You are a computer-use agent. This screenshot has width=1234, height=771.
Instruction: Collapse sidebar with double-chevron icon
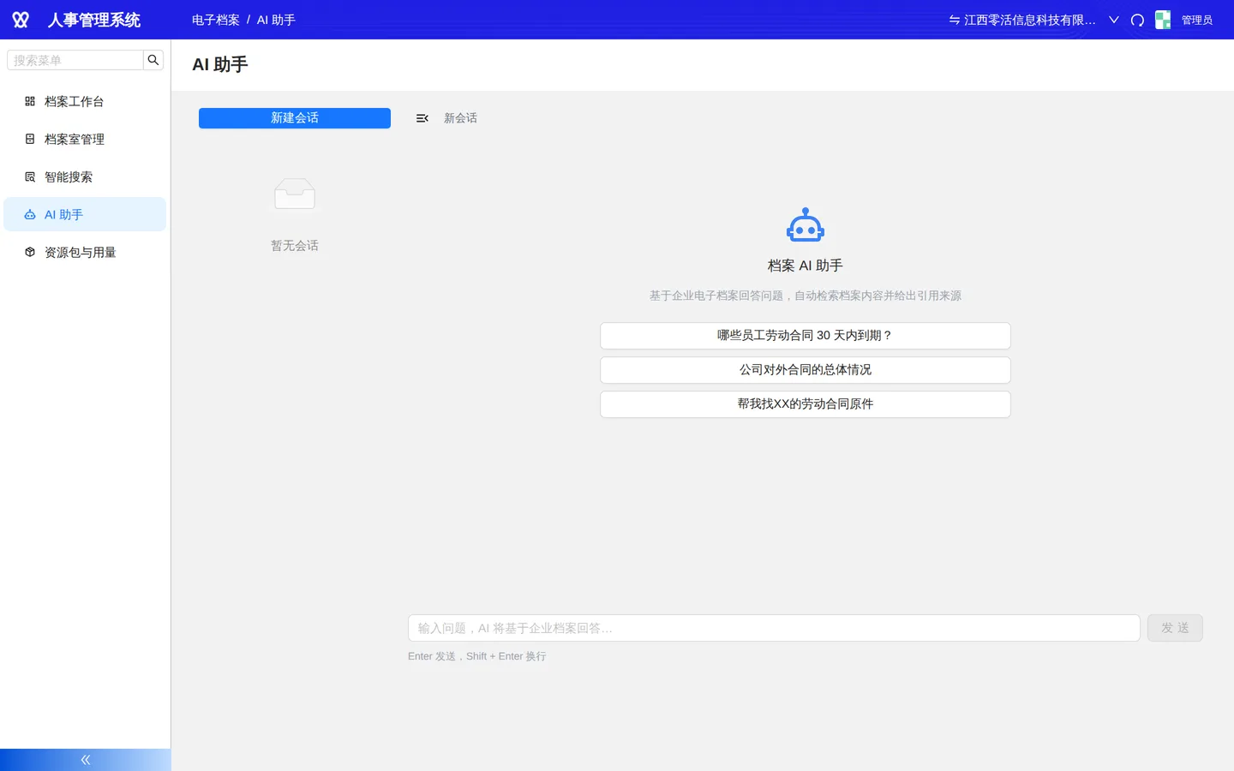pyautogui.click(x=86, y=760)
